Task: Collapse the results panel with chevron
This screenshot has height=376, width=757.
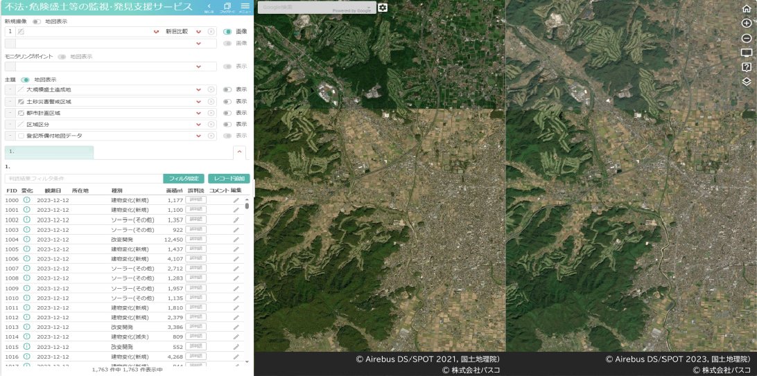Action: 238,150
